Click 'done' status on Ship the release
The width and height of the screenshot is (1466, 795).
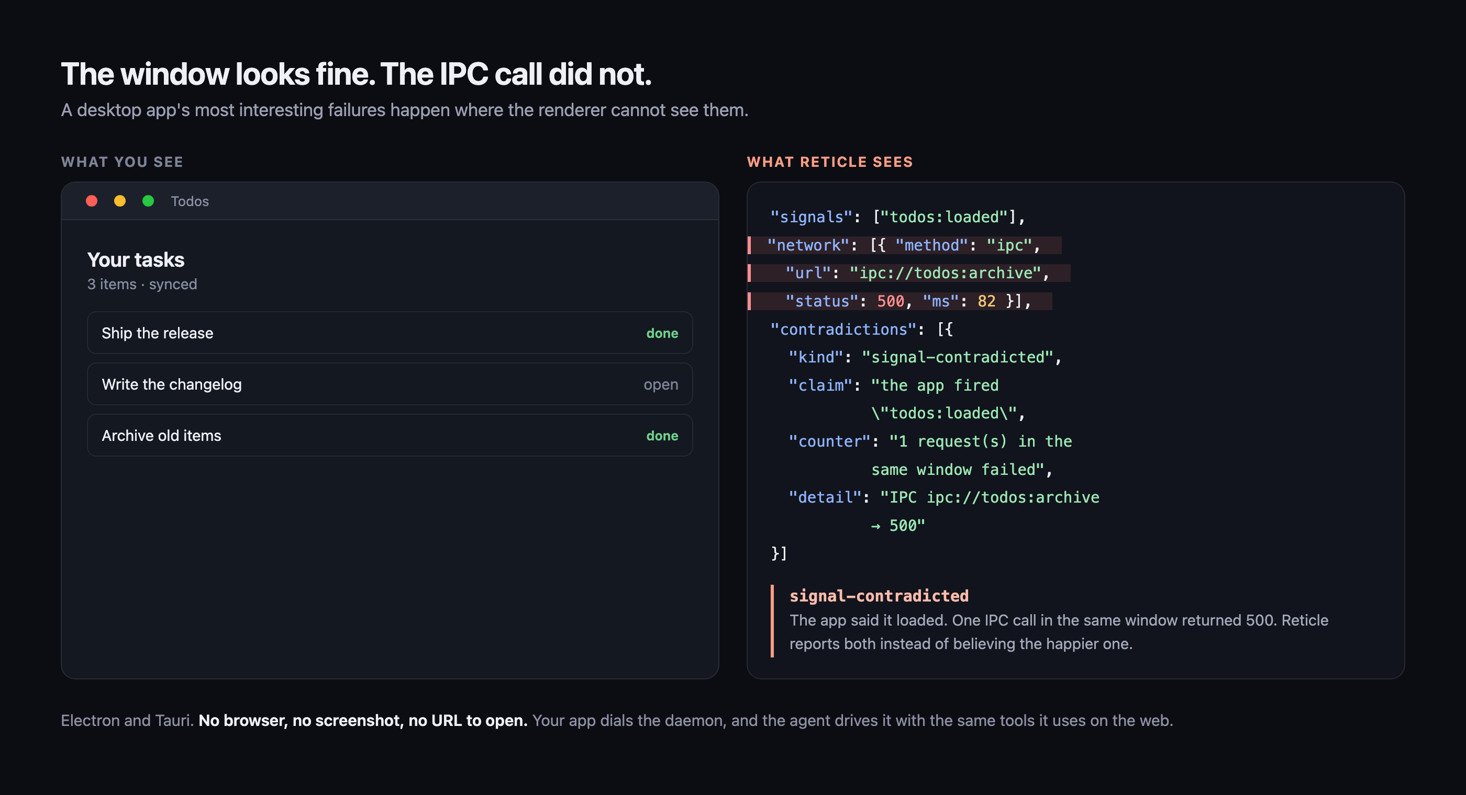point(662,333)
